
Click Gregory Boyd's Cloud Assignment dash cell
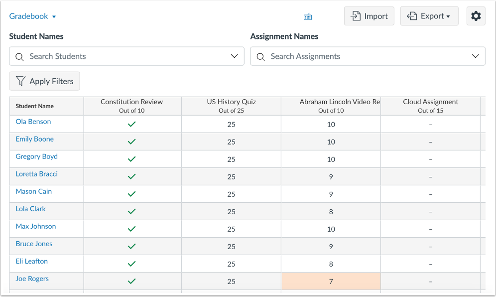(x=430, y=158)
